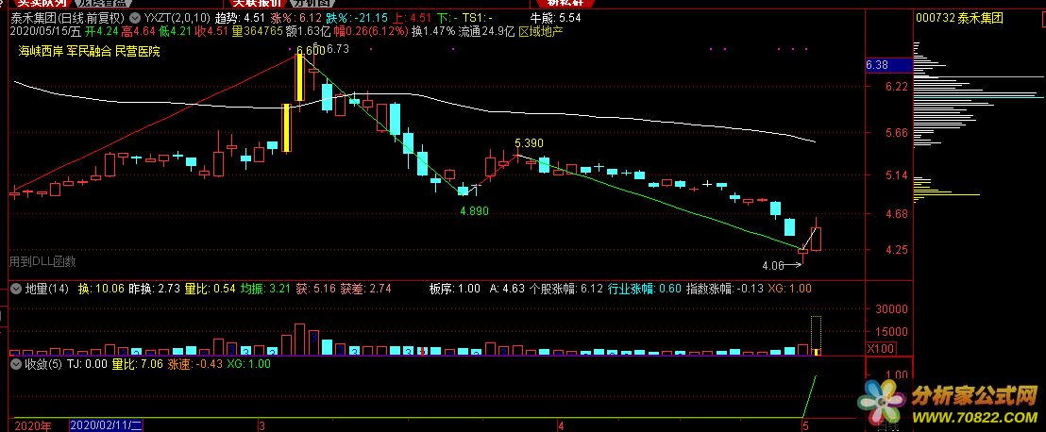The image size is (1046, 432).
Task: Open the 区域地产 sector link
Action: click(541, 31)
